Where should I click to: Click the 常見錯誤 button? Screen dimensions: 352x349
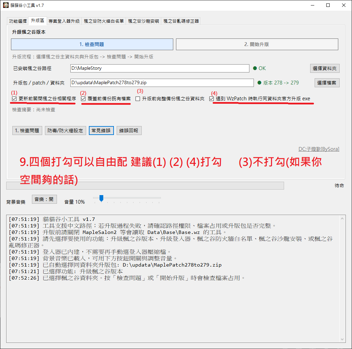(x=101, y=131)
